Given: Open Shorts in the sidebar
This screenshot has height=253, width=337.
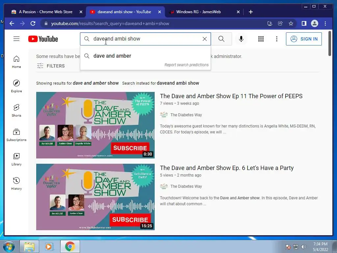Looking at the screenshot, I should pos(16,111).
